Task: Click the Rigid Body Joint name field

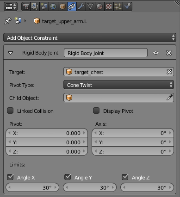Action: click(x=106, y=53)
